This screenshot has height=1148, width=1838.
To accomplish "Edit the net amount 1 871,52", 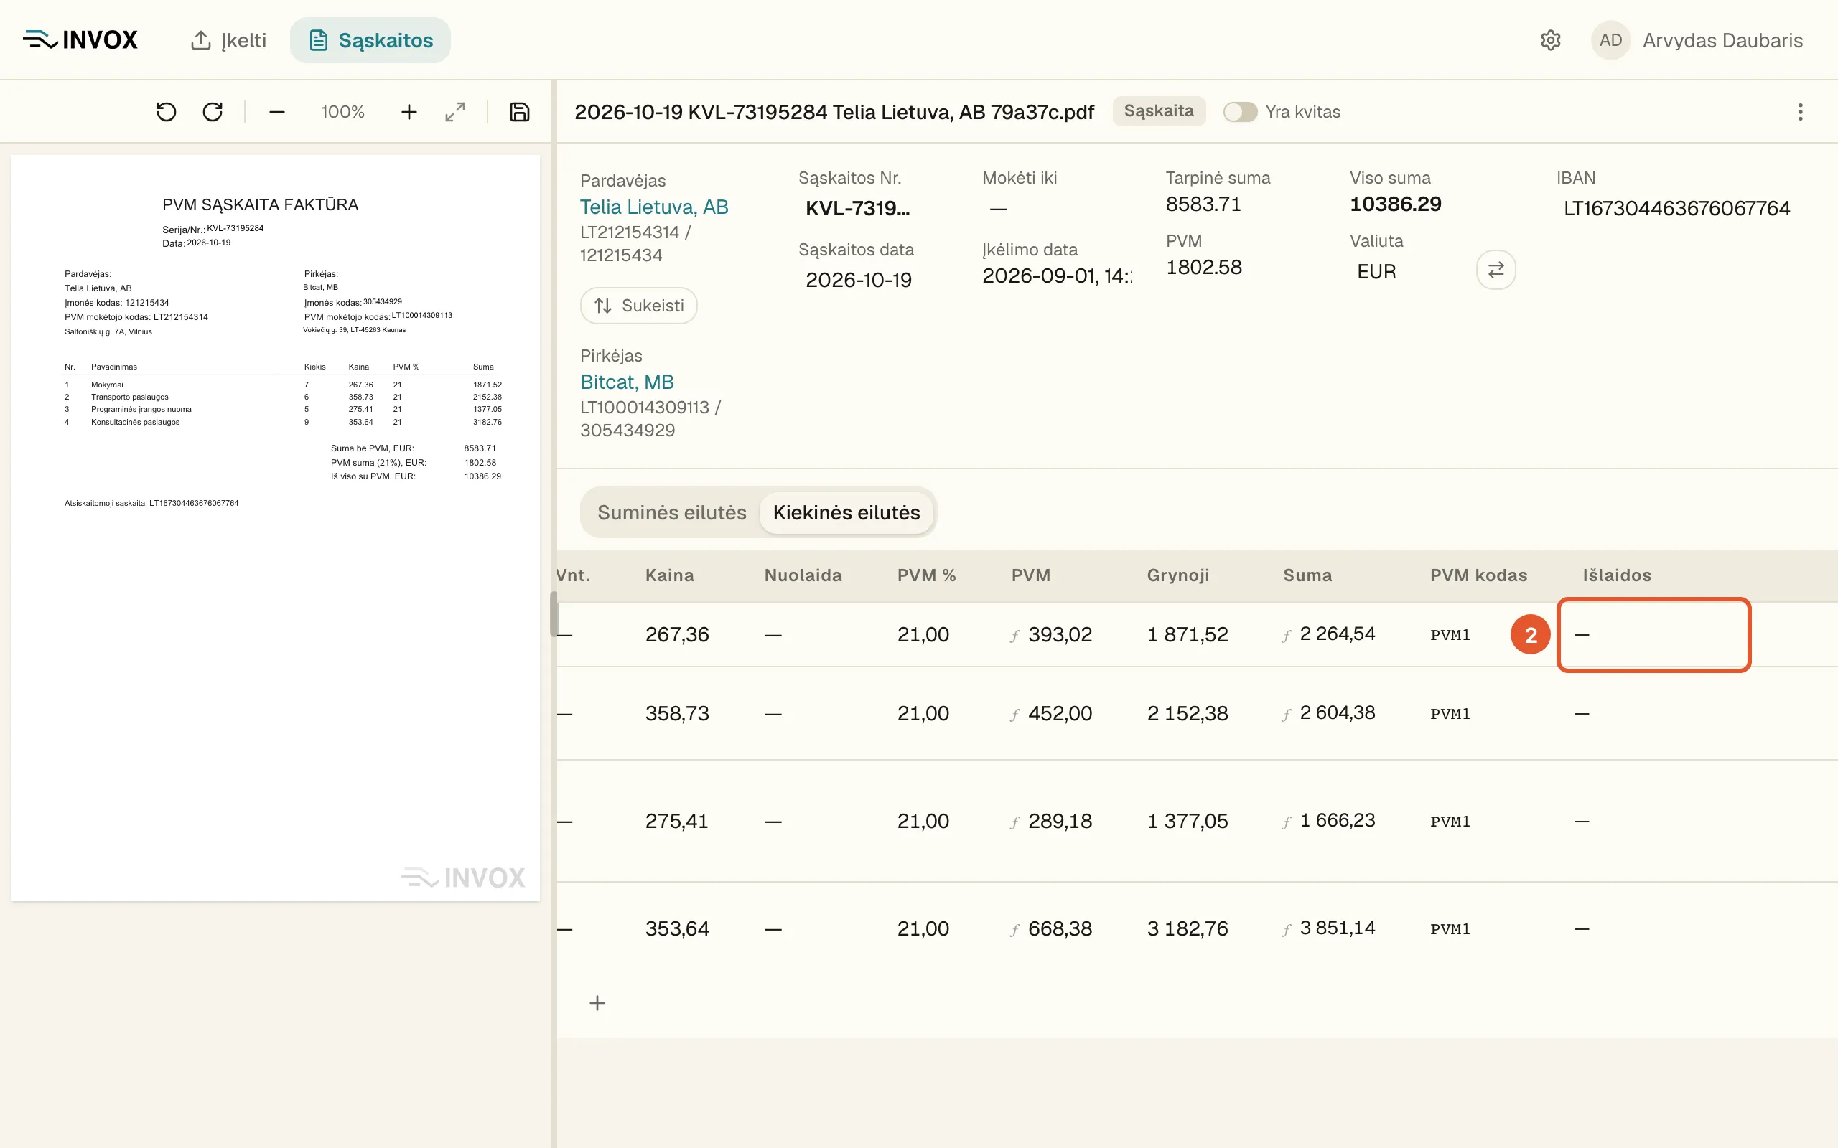I will pos(1187,634).
